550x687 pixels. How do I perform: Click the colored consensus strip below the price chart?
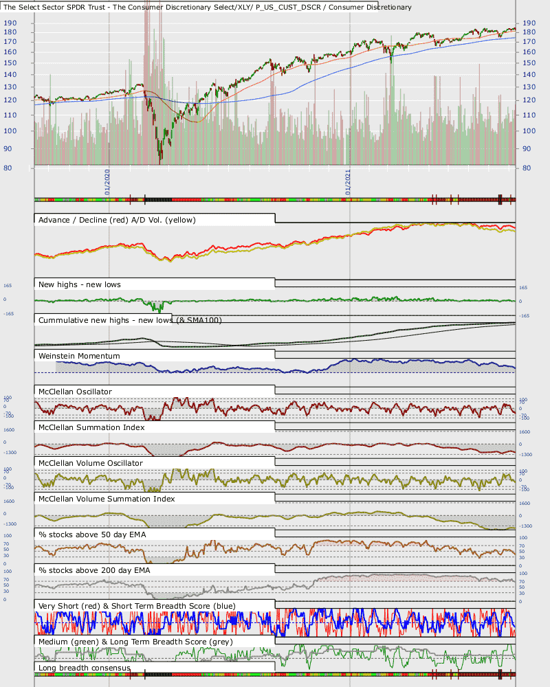275,200
